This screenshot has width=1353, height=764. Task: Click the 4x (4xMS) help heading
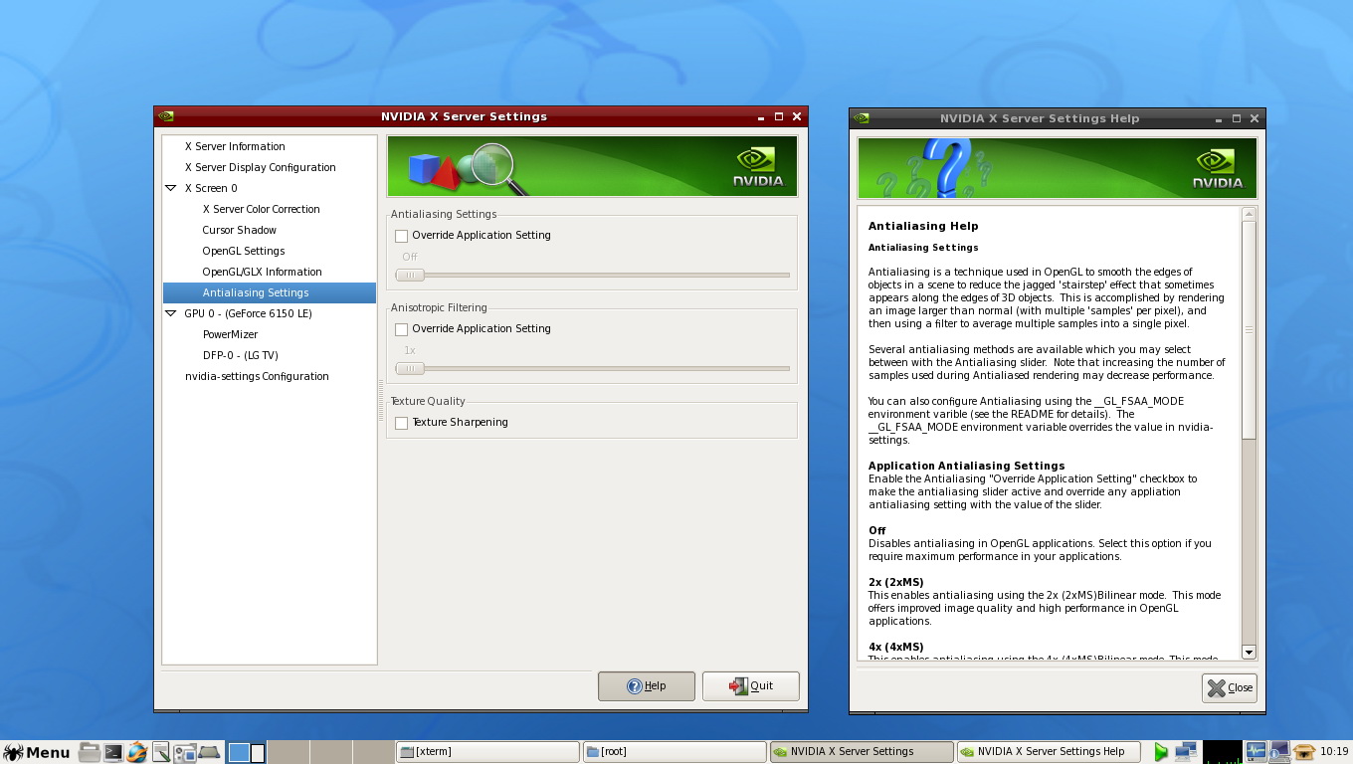[895, 647]
